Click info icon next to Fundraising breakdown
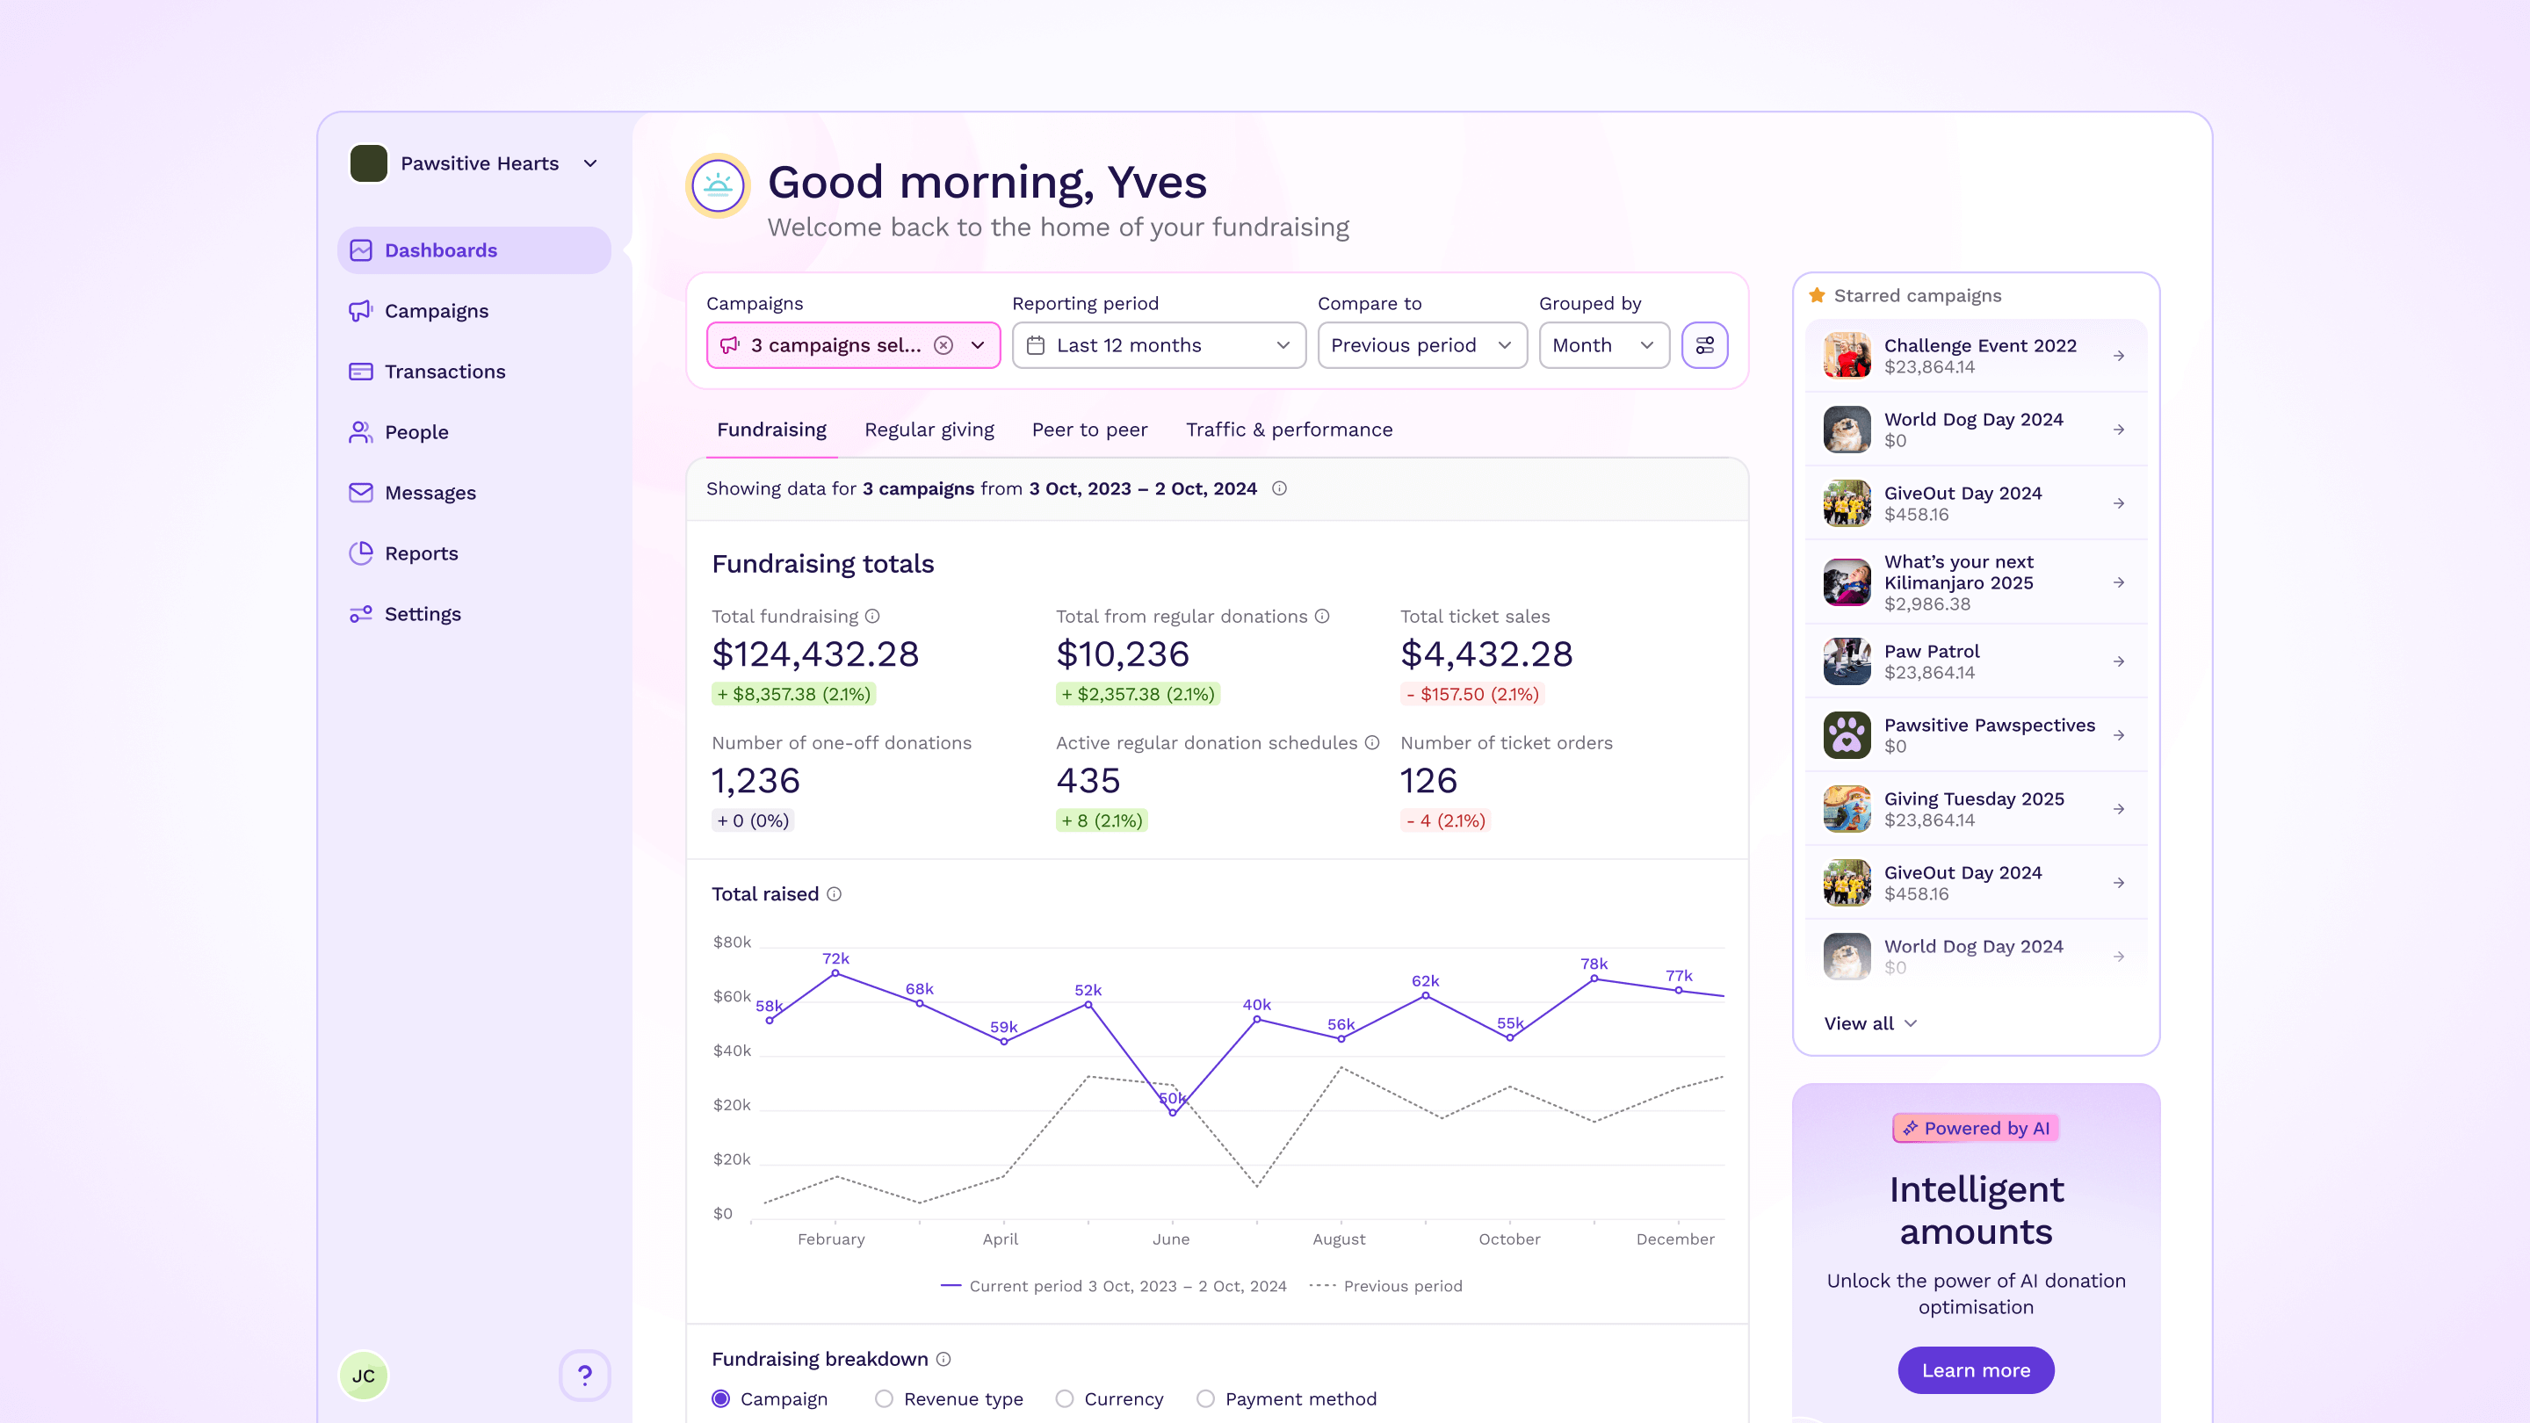 [943, 1359]
